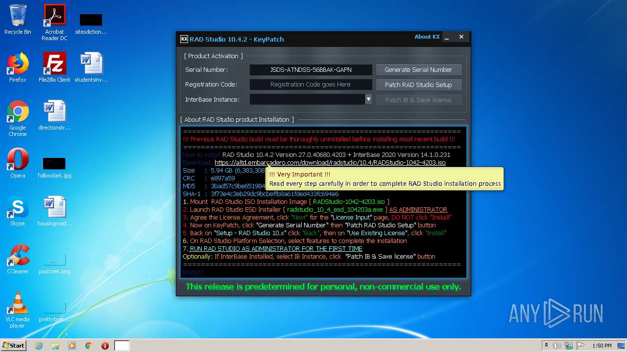Viewport: 627px width, 352px height.
Task: Click the KX logo in KeyPatch title bar
Action: [x=184, y=39]
